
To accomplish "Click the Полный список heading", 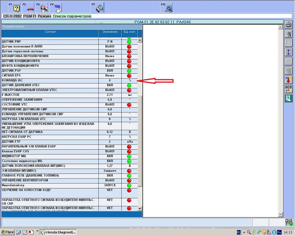I will pos(13,27).
